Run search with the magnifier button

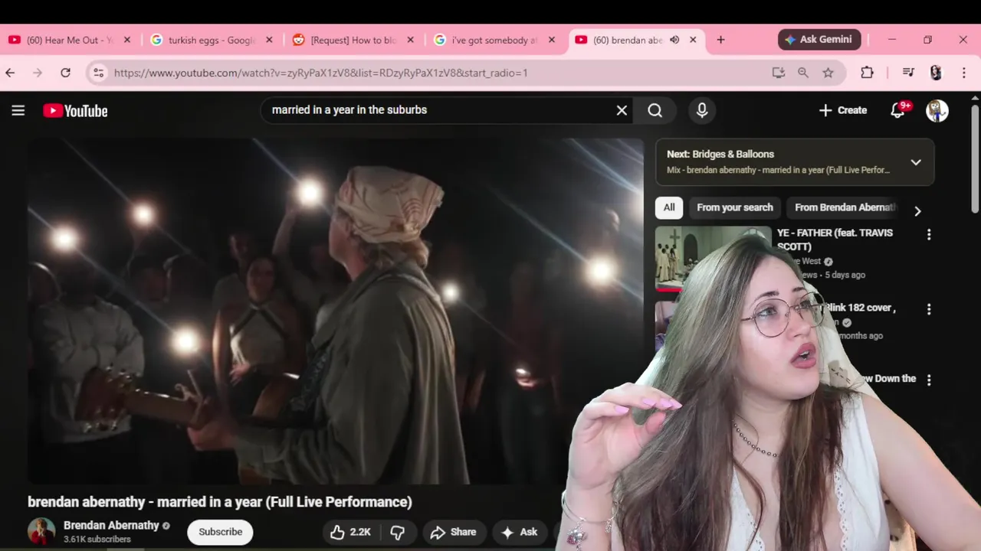(655, 110)
